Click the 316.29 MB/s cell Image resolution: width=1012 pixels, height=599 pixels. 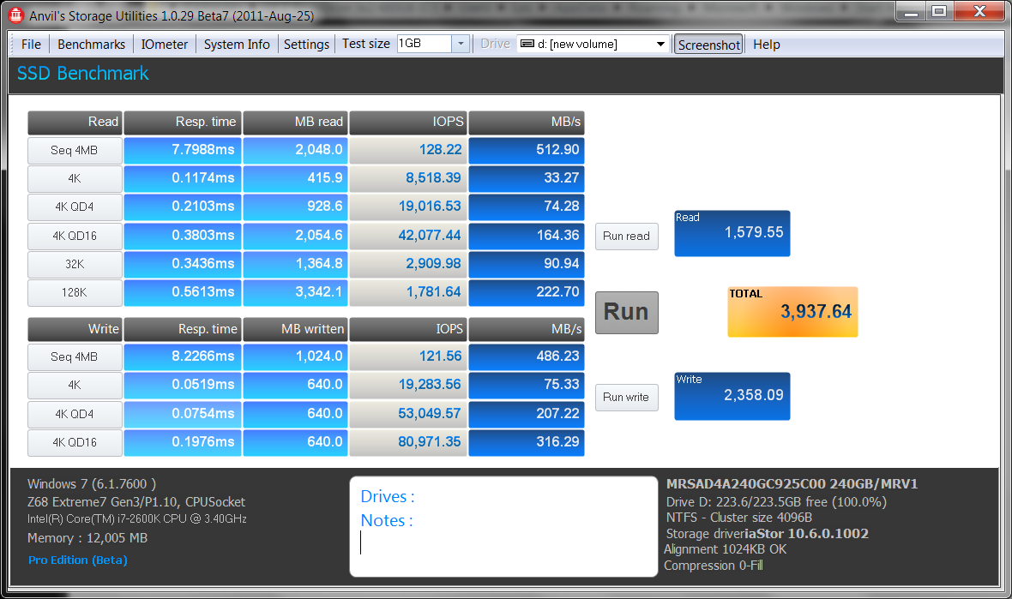[527, 442]
